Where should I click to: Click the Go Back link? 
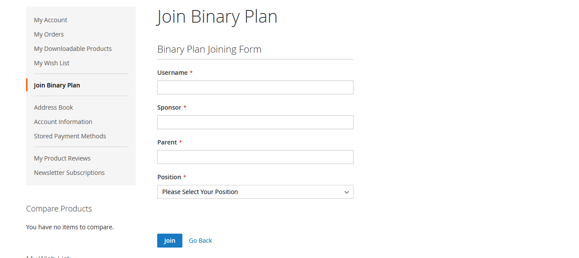pyautogui.click(x=200, y=241)
